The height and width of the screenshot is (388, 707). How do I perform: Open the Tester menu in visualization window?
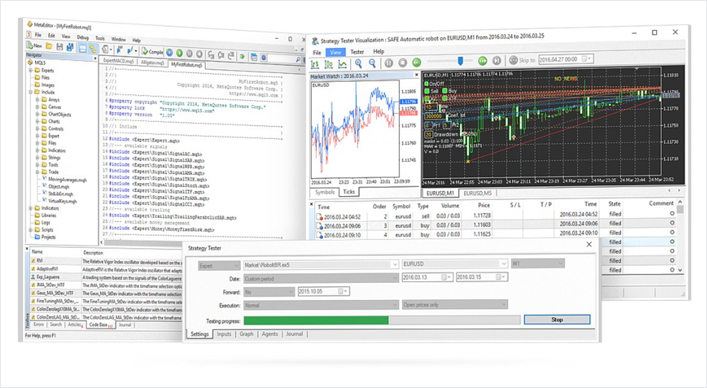tap(357, 52)
